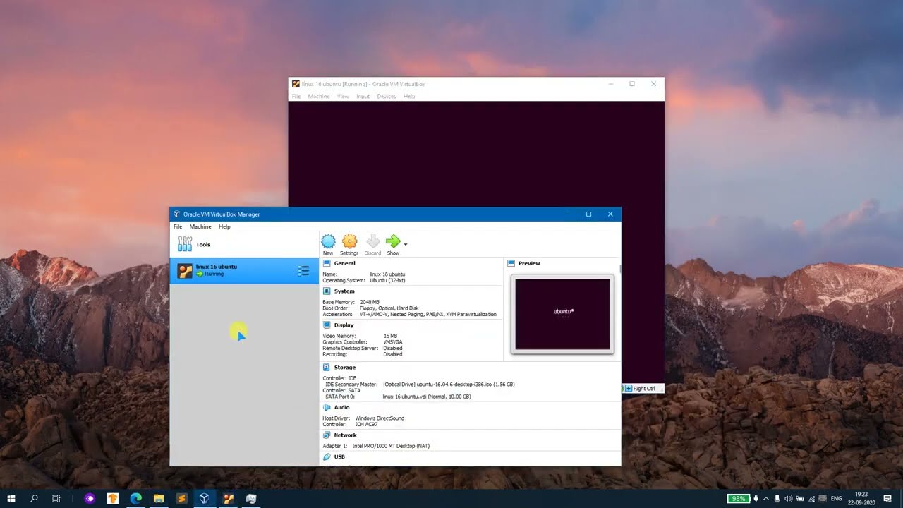Click the greyed Discard toolbar icon
The width and height of the screenshot is (903, 508).
pos(372,242)
